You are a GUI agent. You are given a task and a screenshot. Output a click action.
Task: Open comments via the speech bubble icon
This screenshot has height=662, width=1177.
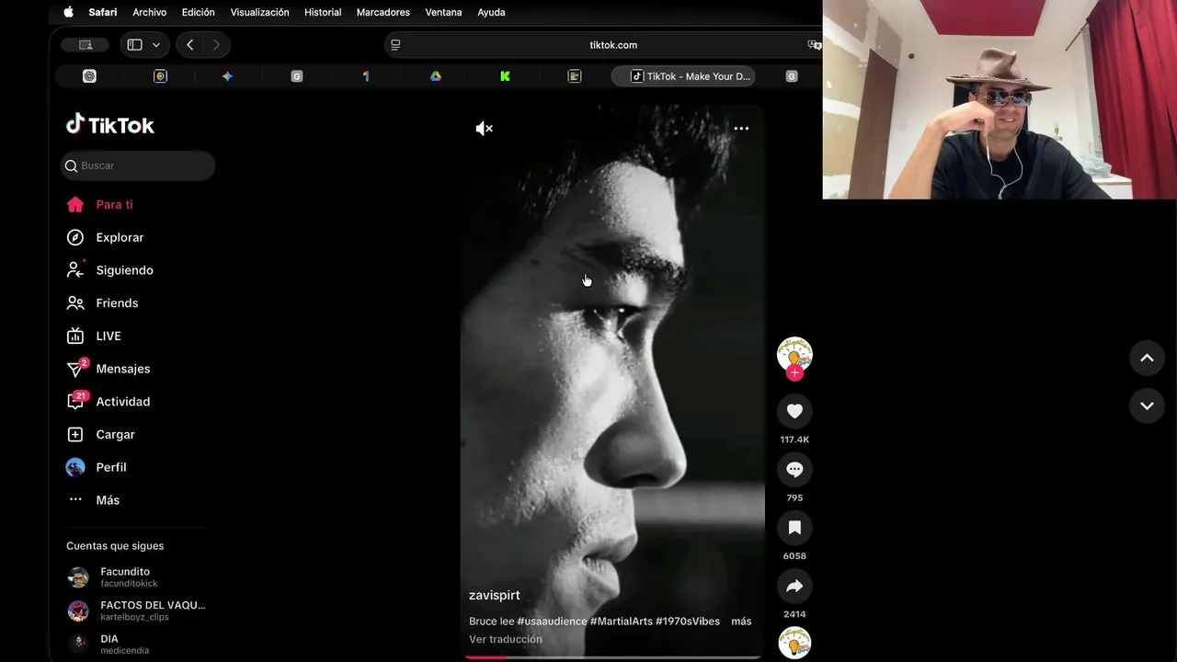pos(794,469)
